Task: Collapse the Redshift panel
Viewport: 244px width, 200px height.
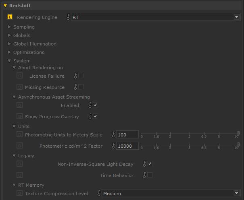Action: click(5, 6)
